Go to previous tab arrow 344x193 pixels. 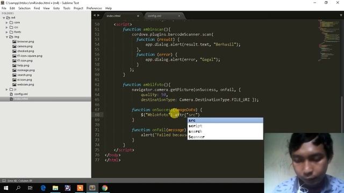(95, 16)
